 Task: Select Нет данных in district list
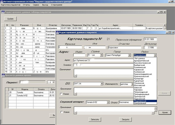145,59
